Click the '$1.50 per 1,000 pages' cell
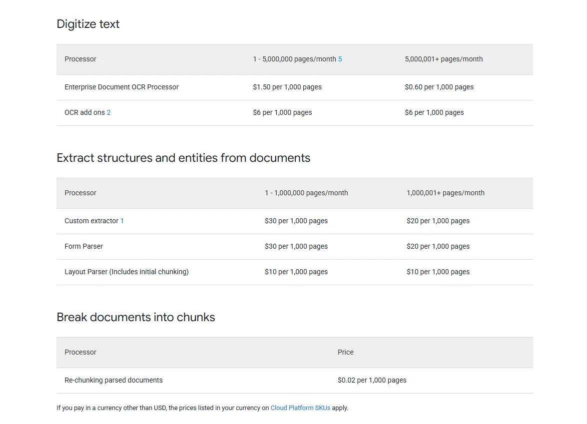 [287, 87]
